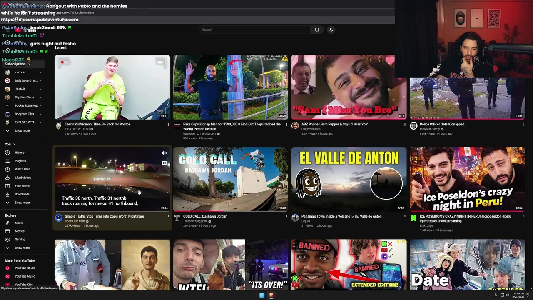Open the History icon in sidebar

[x=7, y=152]
